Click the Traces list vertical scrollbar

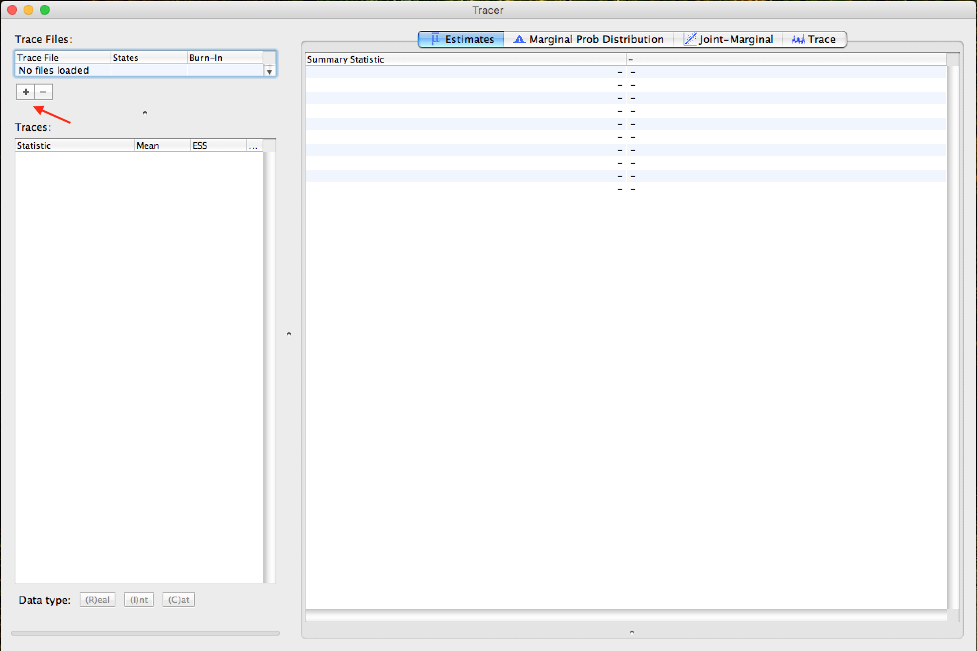[270, 367]
